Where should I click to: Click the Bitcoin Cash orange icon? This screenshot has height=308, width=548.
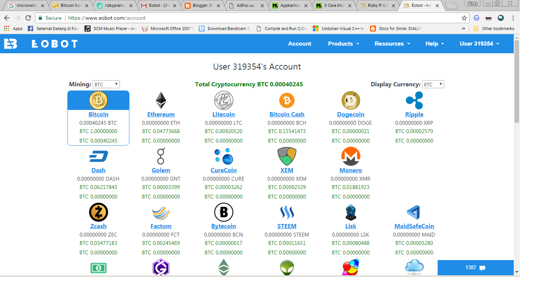coord(287,100)
